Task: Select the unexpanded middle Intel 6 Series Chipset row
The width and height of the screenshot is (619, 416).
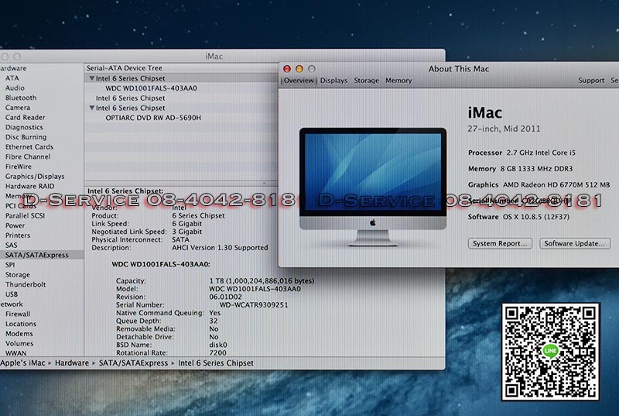Action: tap(130, 98)
